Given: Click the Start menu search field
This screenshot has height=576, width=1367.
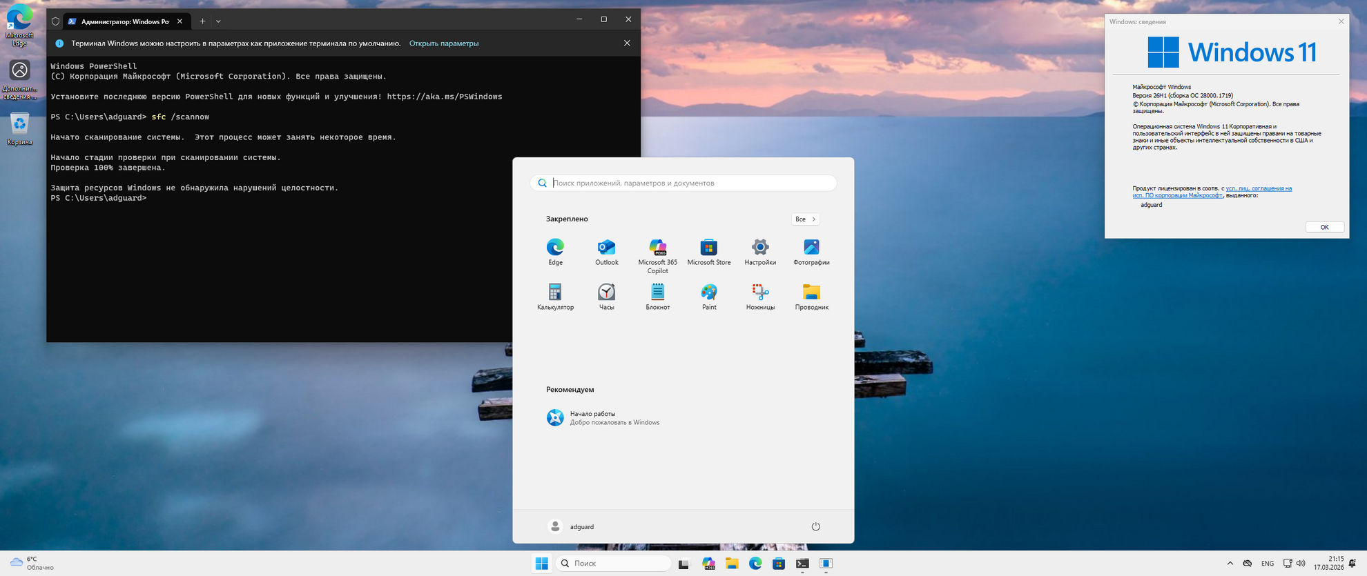Looking at the screenshot, I should click(690, 183).
